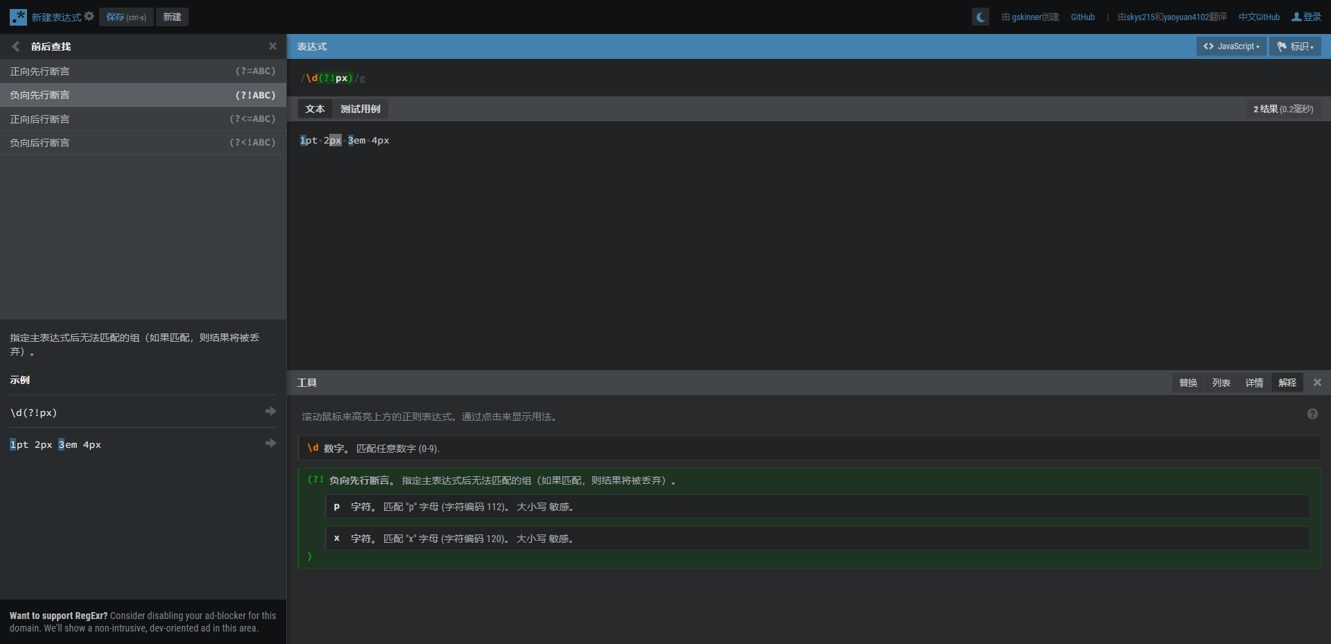Viewport: 1331px width, 644px height.
Task: Click the 示例 heading in the sidebar
Action: pos(19,380)
